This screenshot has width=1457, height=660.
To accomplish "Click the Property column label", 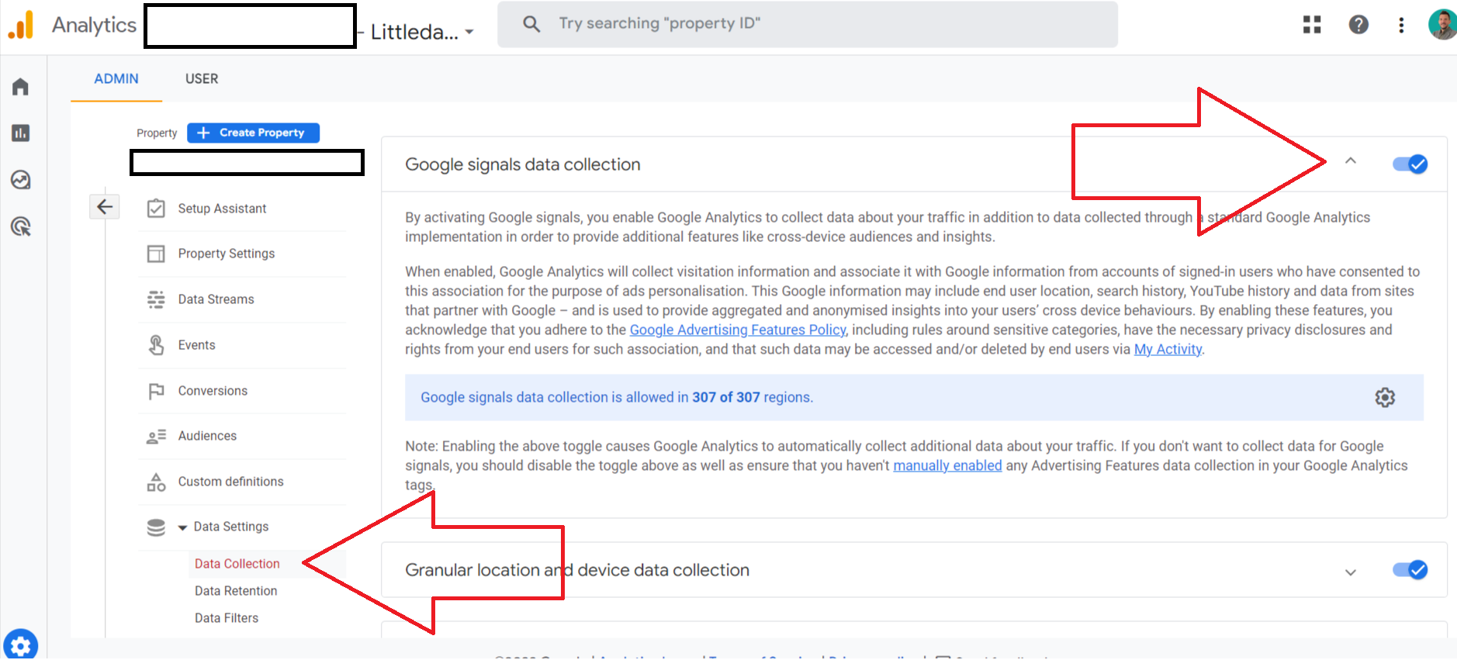I will click(157, 133).
